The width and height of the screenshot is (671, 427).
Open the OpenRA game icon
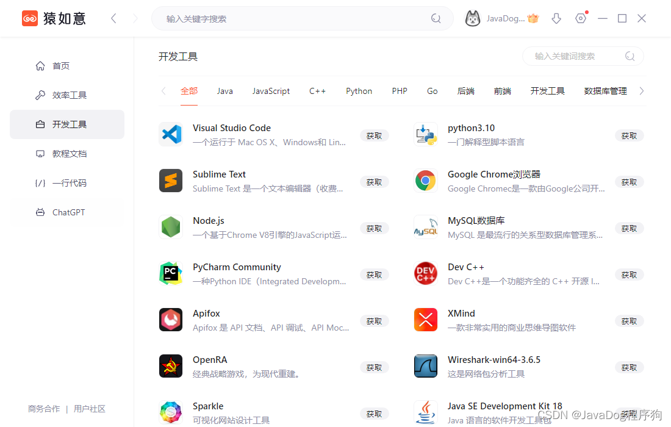tap(171, 366)
